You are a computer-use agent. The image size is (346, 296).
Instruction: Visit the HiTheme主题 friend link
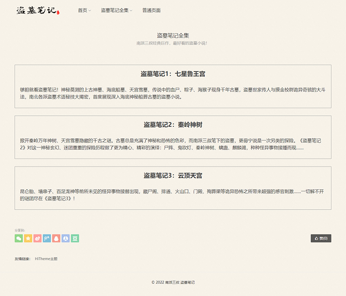click(46, 259)
